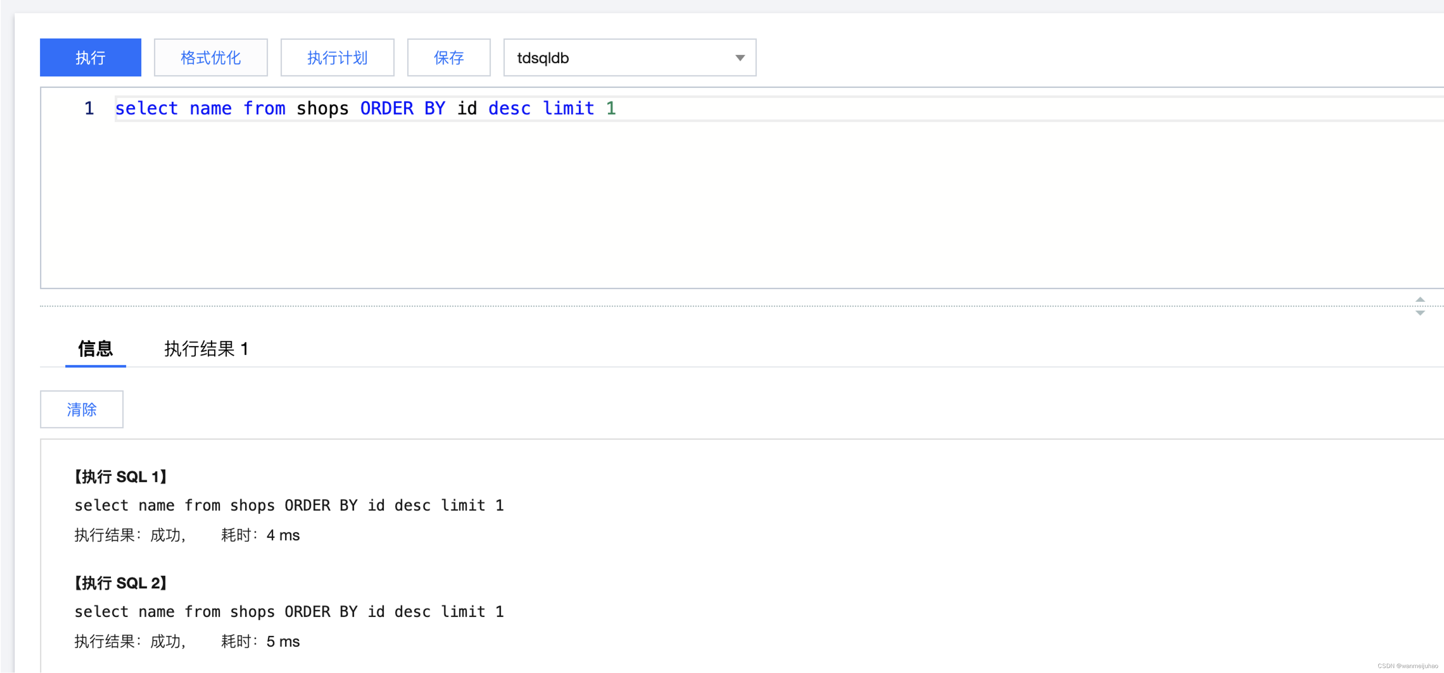Click the 【执行 SQL 1】 heading
Image resolution: width=1444 pixels, height=673 pixels.
121,477
